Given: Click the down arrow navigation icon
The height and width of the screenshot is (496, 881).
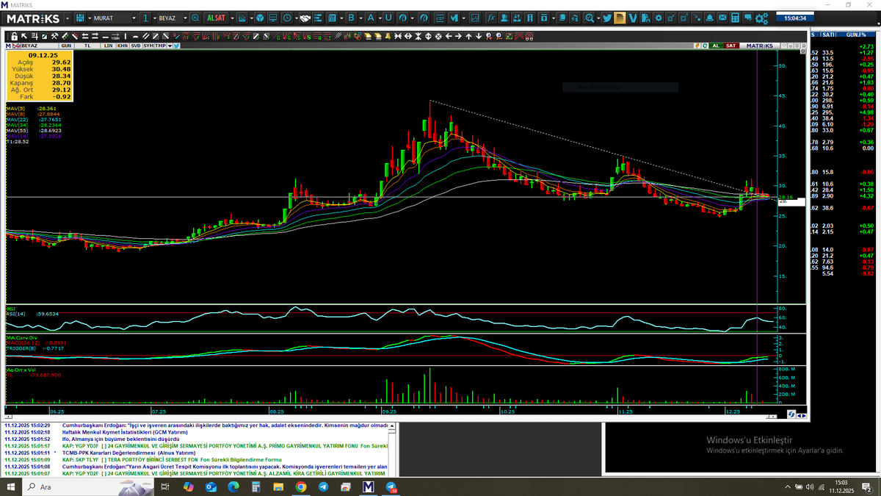Looking at the screenshot, I should click(478, 36).
